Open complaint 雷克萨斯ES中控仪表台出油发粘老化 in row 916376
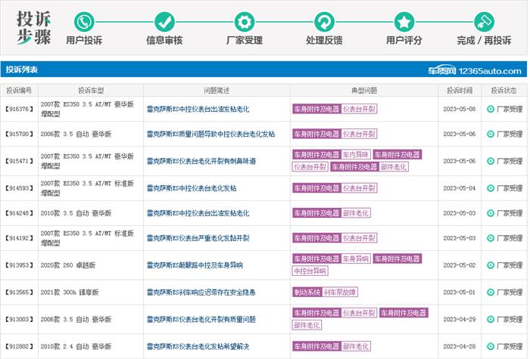The width and height of the screenshot is (530, 359). click(198, 109)
